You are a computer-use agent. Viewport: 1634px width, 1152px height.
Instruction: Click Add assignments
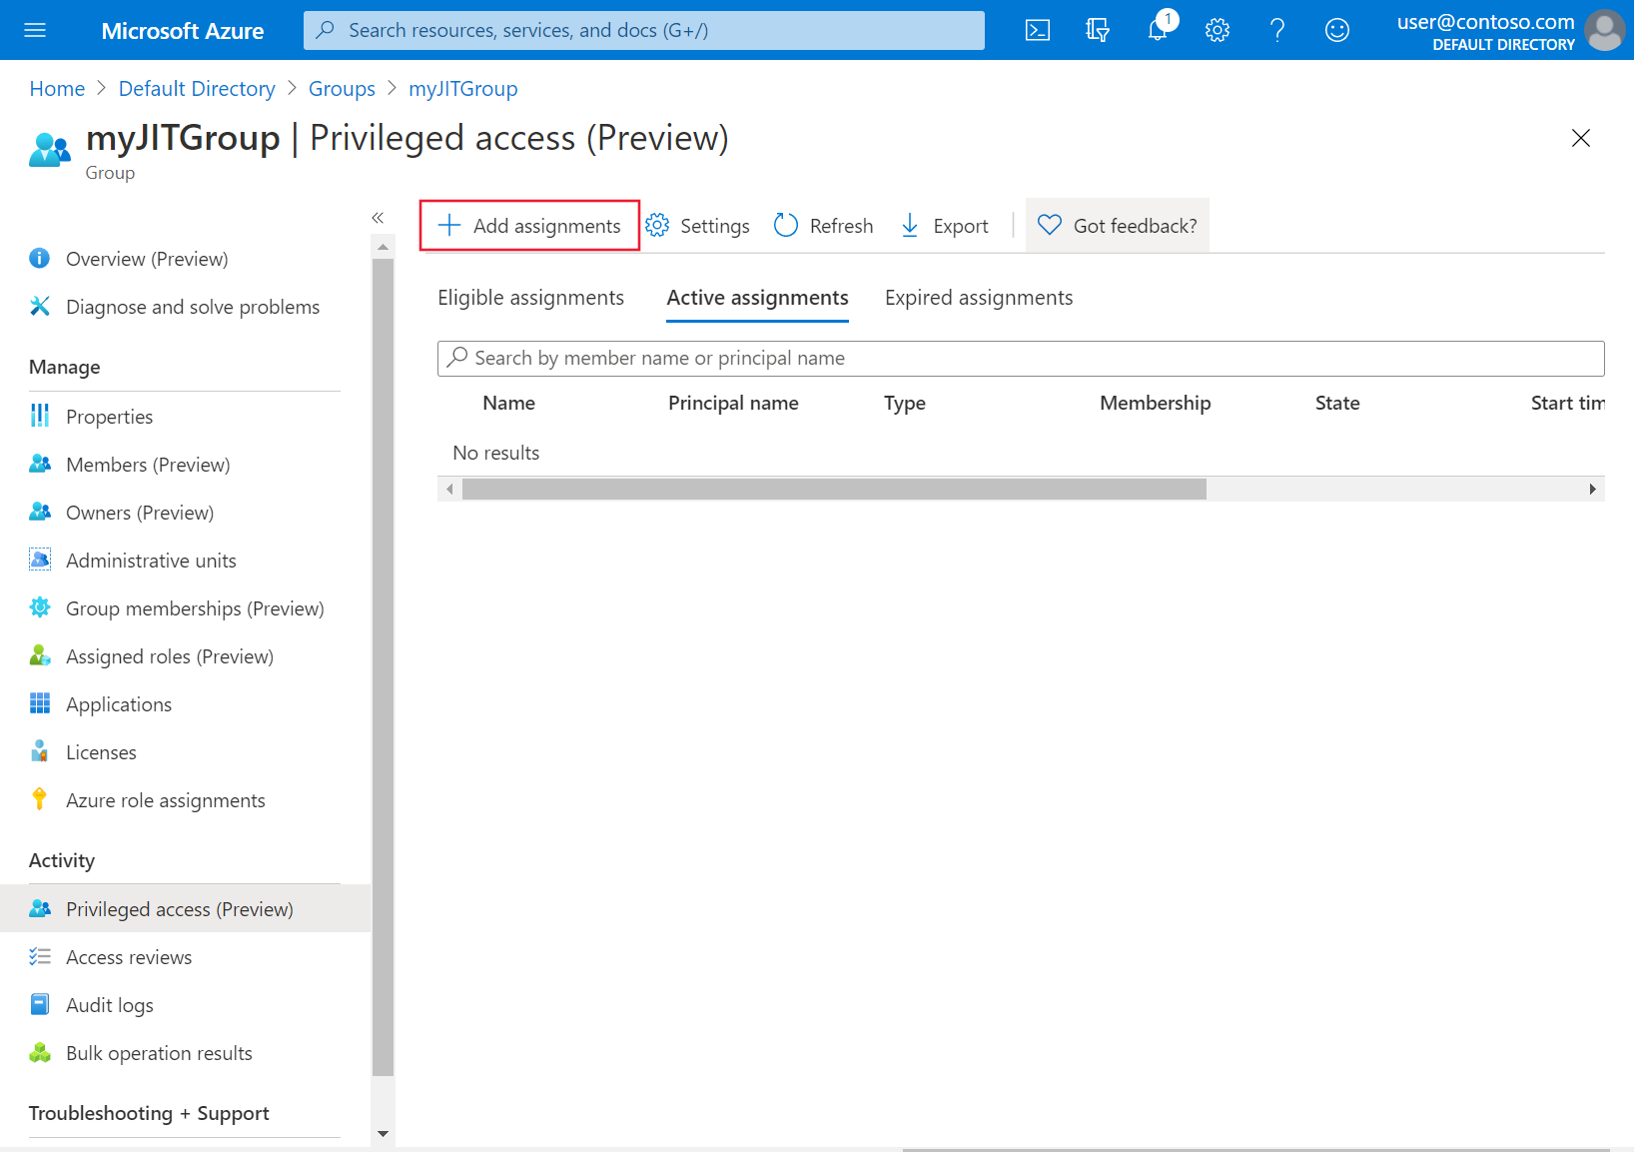(529, 225)
